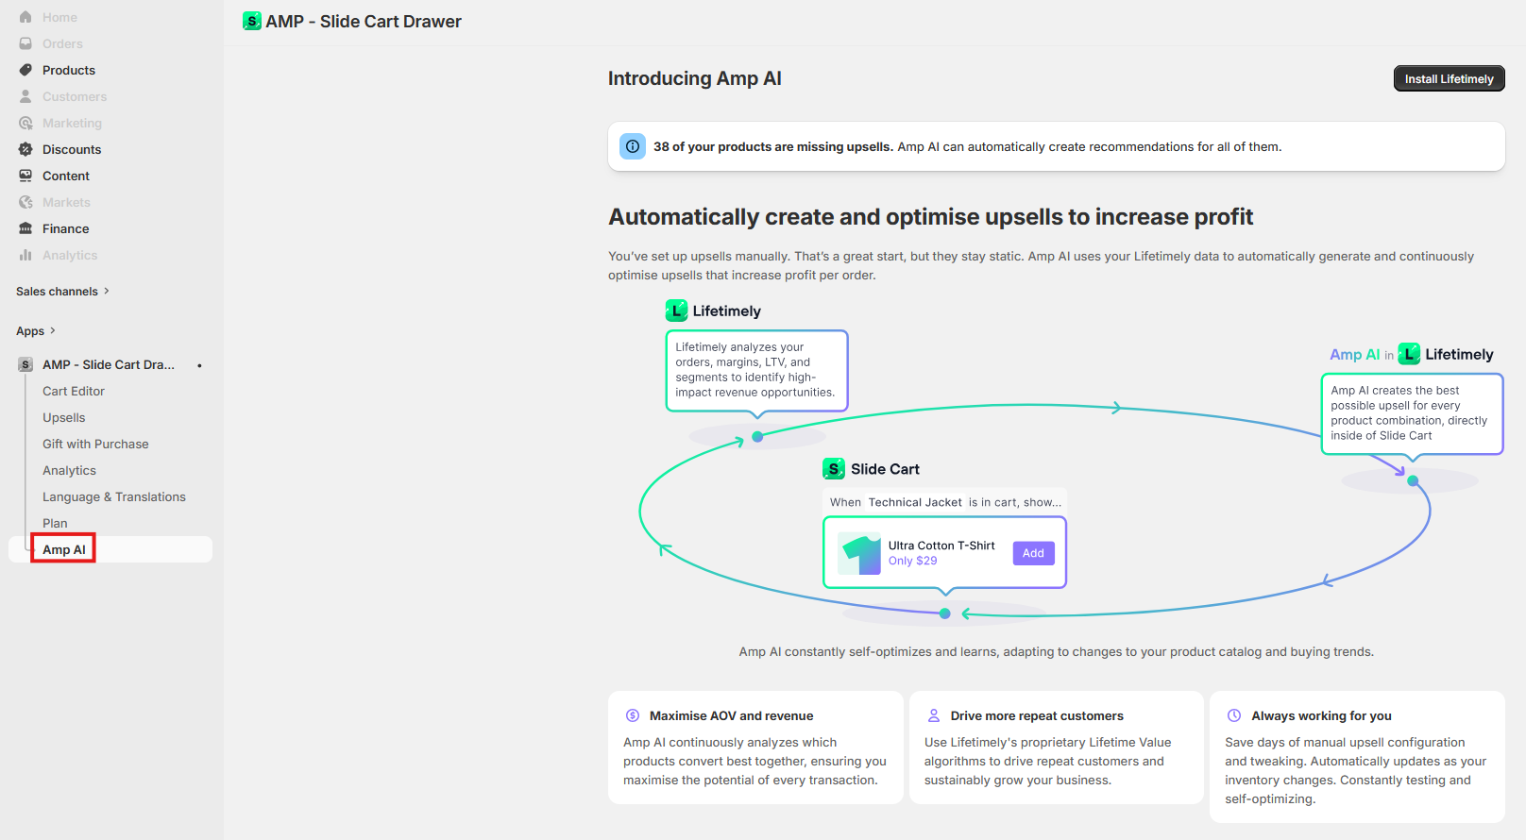Screen dimensions: 1526x840
Task: Open the Plan page
Action: tap(55, 523)
